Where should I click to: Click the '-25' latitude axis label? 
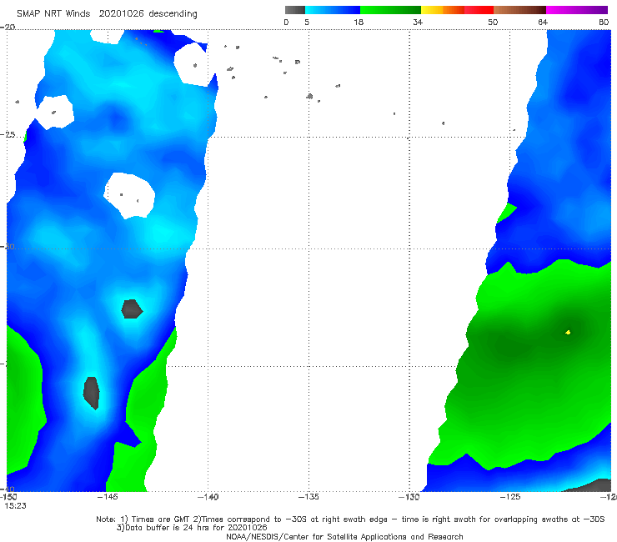[x=8, y=135]
